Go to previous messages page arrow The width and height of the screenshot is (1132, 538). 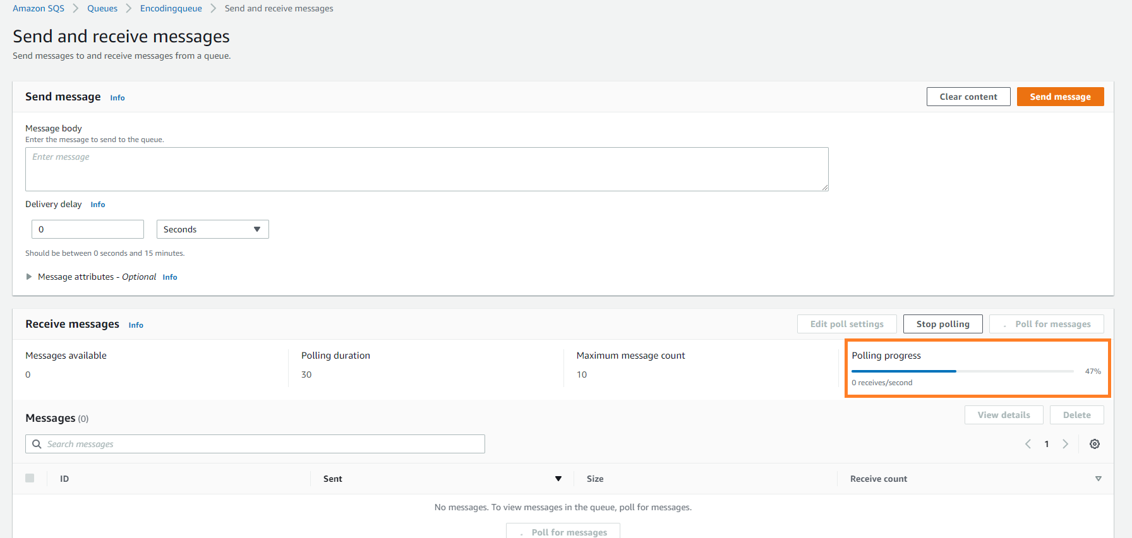tap(1028, 444)
